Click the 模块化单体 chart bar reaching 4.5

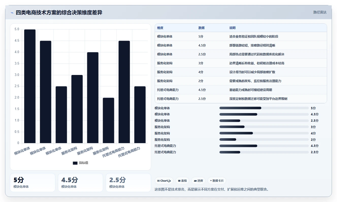[x=45, y=92]
